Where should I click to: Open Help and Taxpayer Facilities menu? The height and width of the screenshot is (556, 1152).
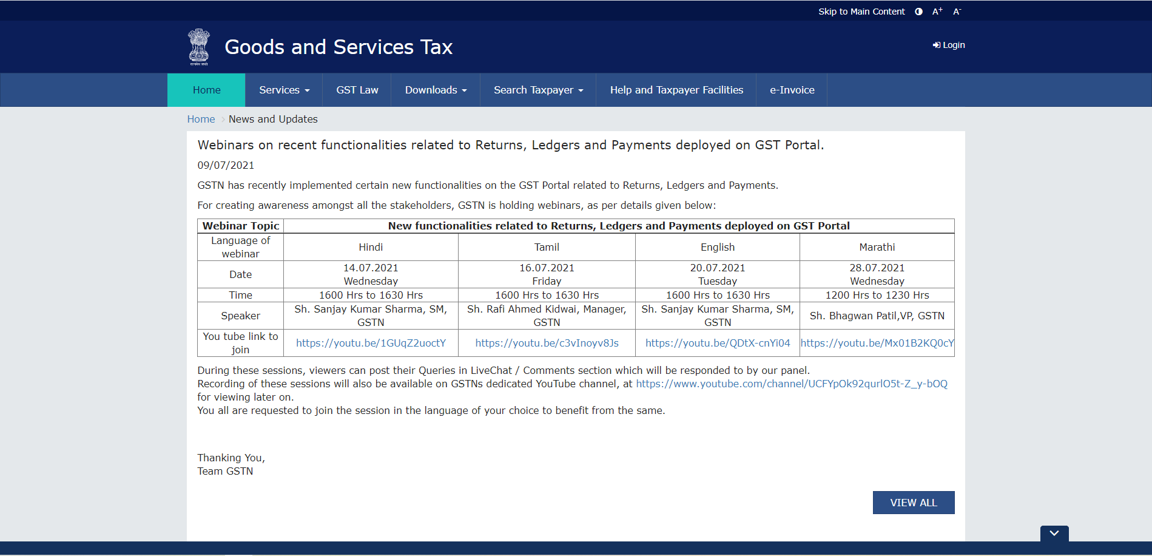coord(676,90)
